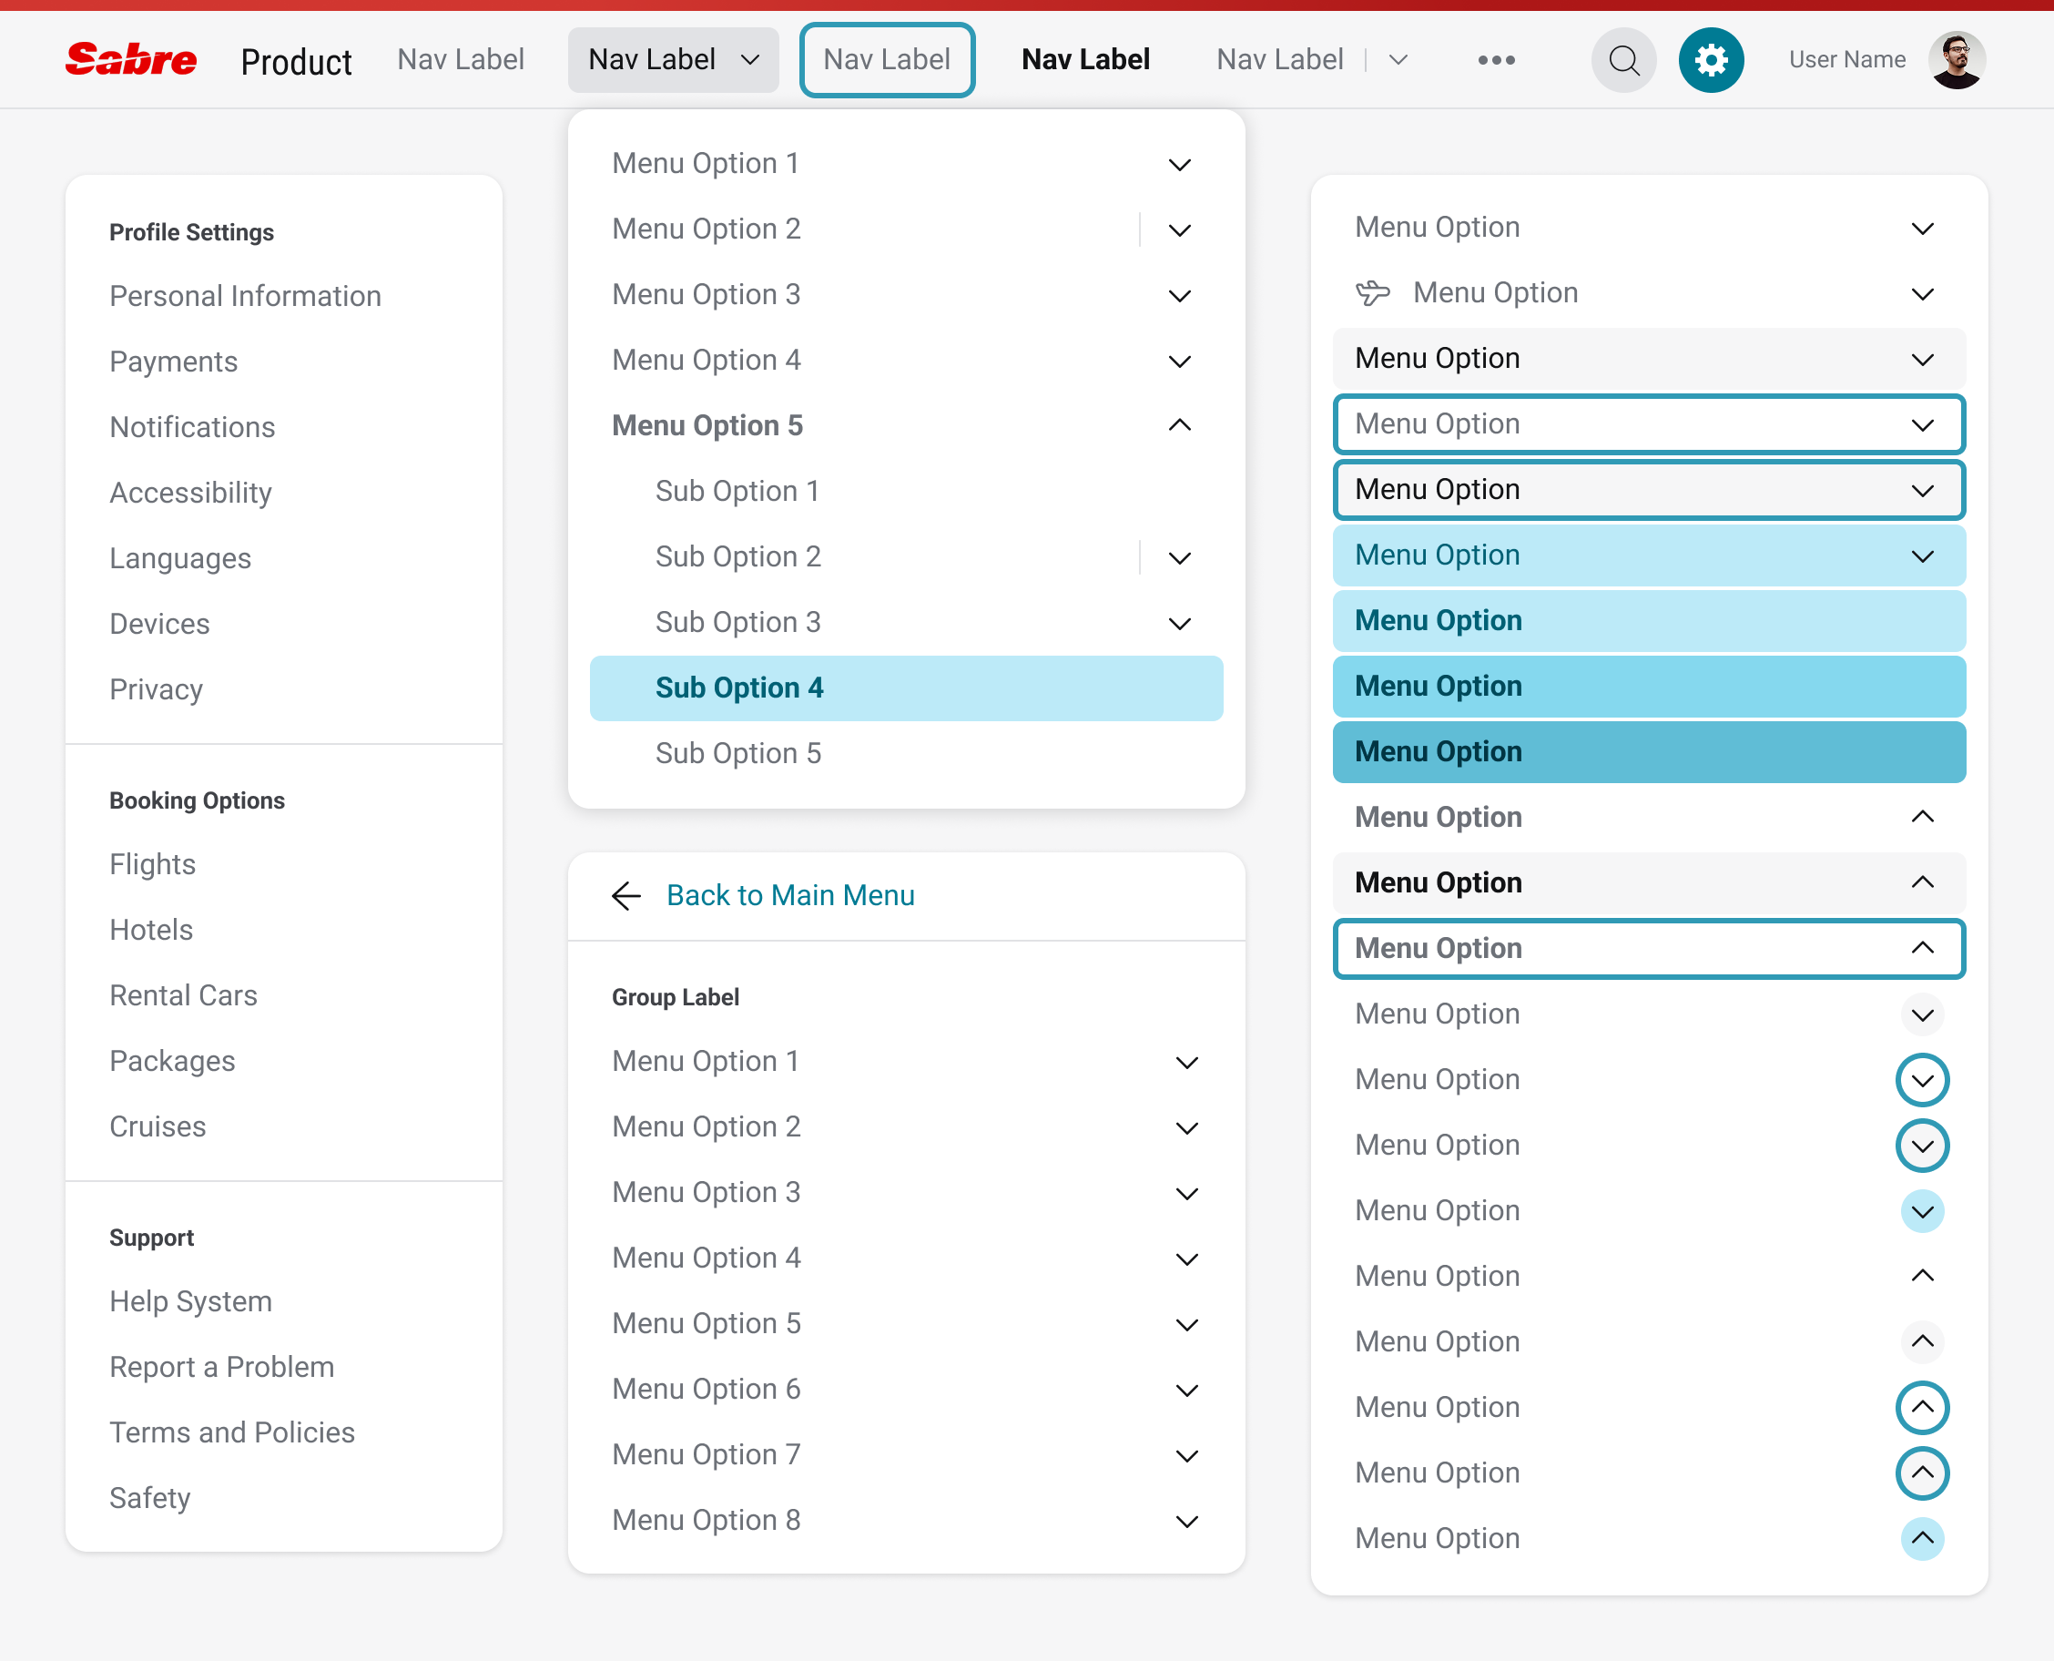Open the ellipsis overflow menu in the navigation
Screen dimensions: 2054x1661
point(1495,59)
